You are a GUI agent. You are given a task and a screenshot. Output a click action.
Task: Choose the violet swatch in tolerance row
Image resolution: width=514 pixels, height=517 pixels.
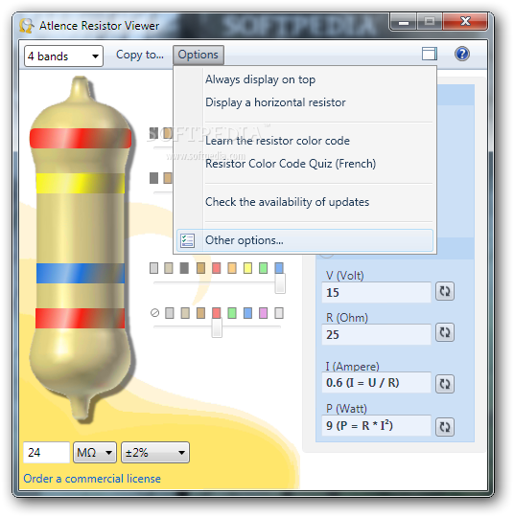point(264,313)
